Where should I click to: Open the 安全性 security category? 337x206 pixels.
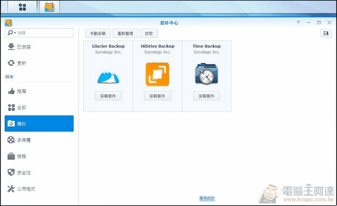39,172
